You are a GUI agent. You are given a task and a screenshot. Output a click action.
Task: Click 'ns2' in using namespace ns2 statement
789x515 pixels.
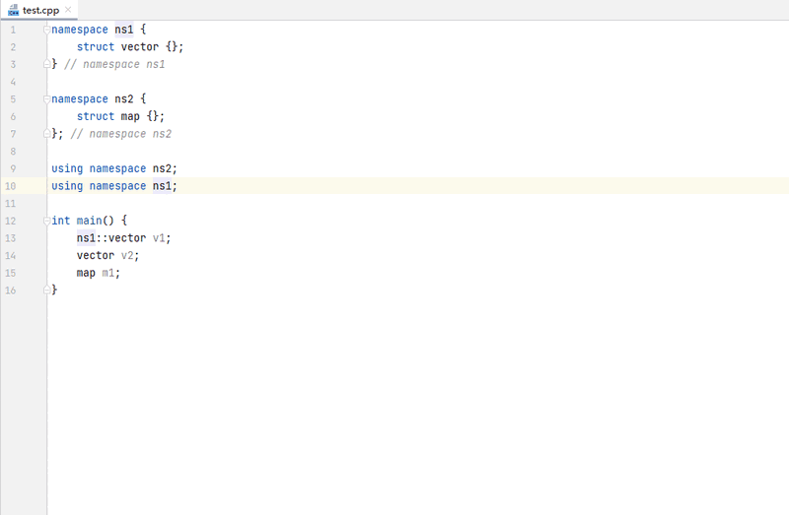(162, 168)
